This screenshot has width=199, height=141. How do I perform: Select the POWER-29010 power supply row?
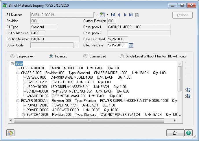pos(71,105)
